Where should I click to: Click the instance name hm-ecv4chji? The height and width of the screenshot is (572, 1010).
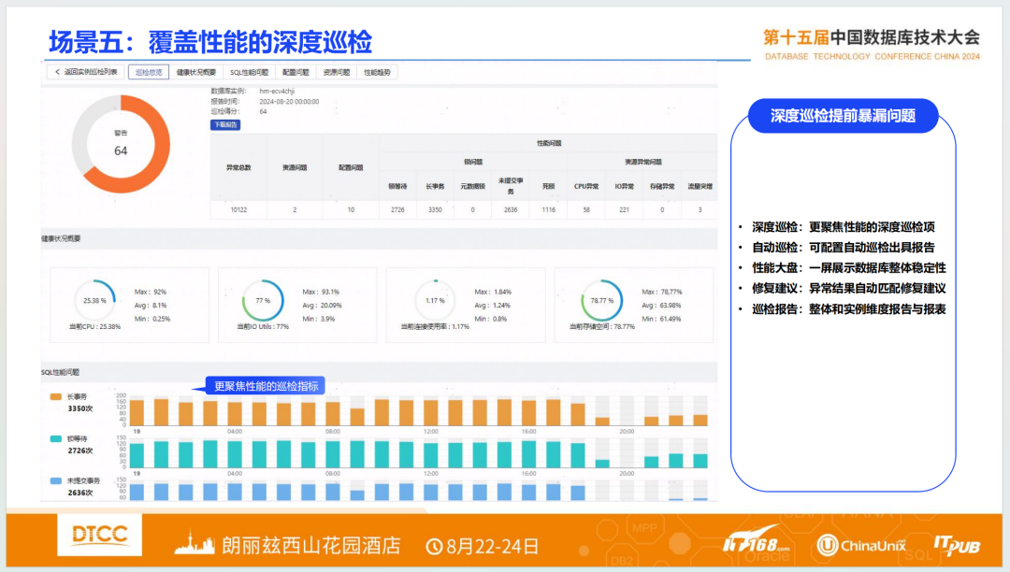tap(277, 92)
